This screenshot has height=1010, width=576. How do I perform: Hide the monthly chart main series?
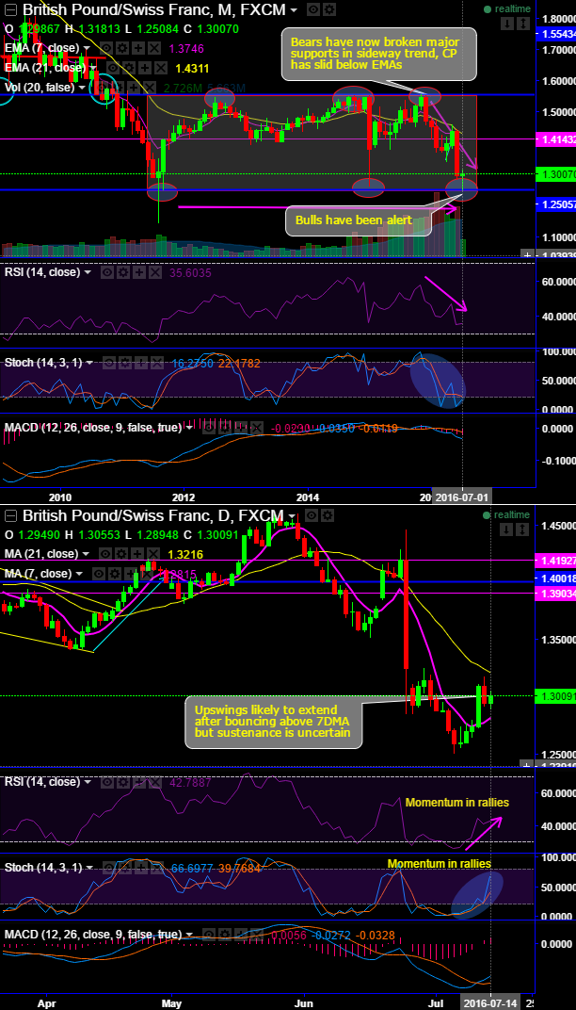pyautogui.click(x=313, y=9)
